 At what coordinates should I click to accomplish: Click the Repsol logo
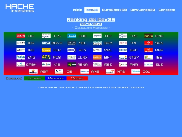coord(33,71)
